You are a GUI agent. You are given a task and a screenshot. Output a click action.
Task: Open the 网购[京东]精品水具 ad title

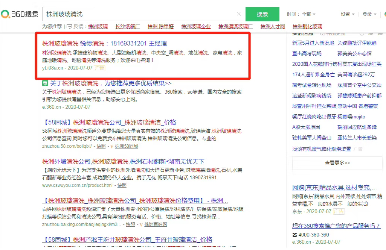(x=334, y=188)
